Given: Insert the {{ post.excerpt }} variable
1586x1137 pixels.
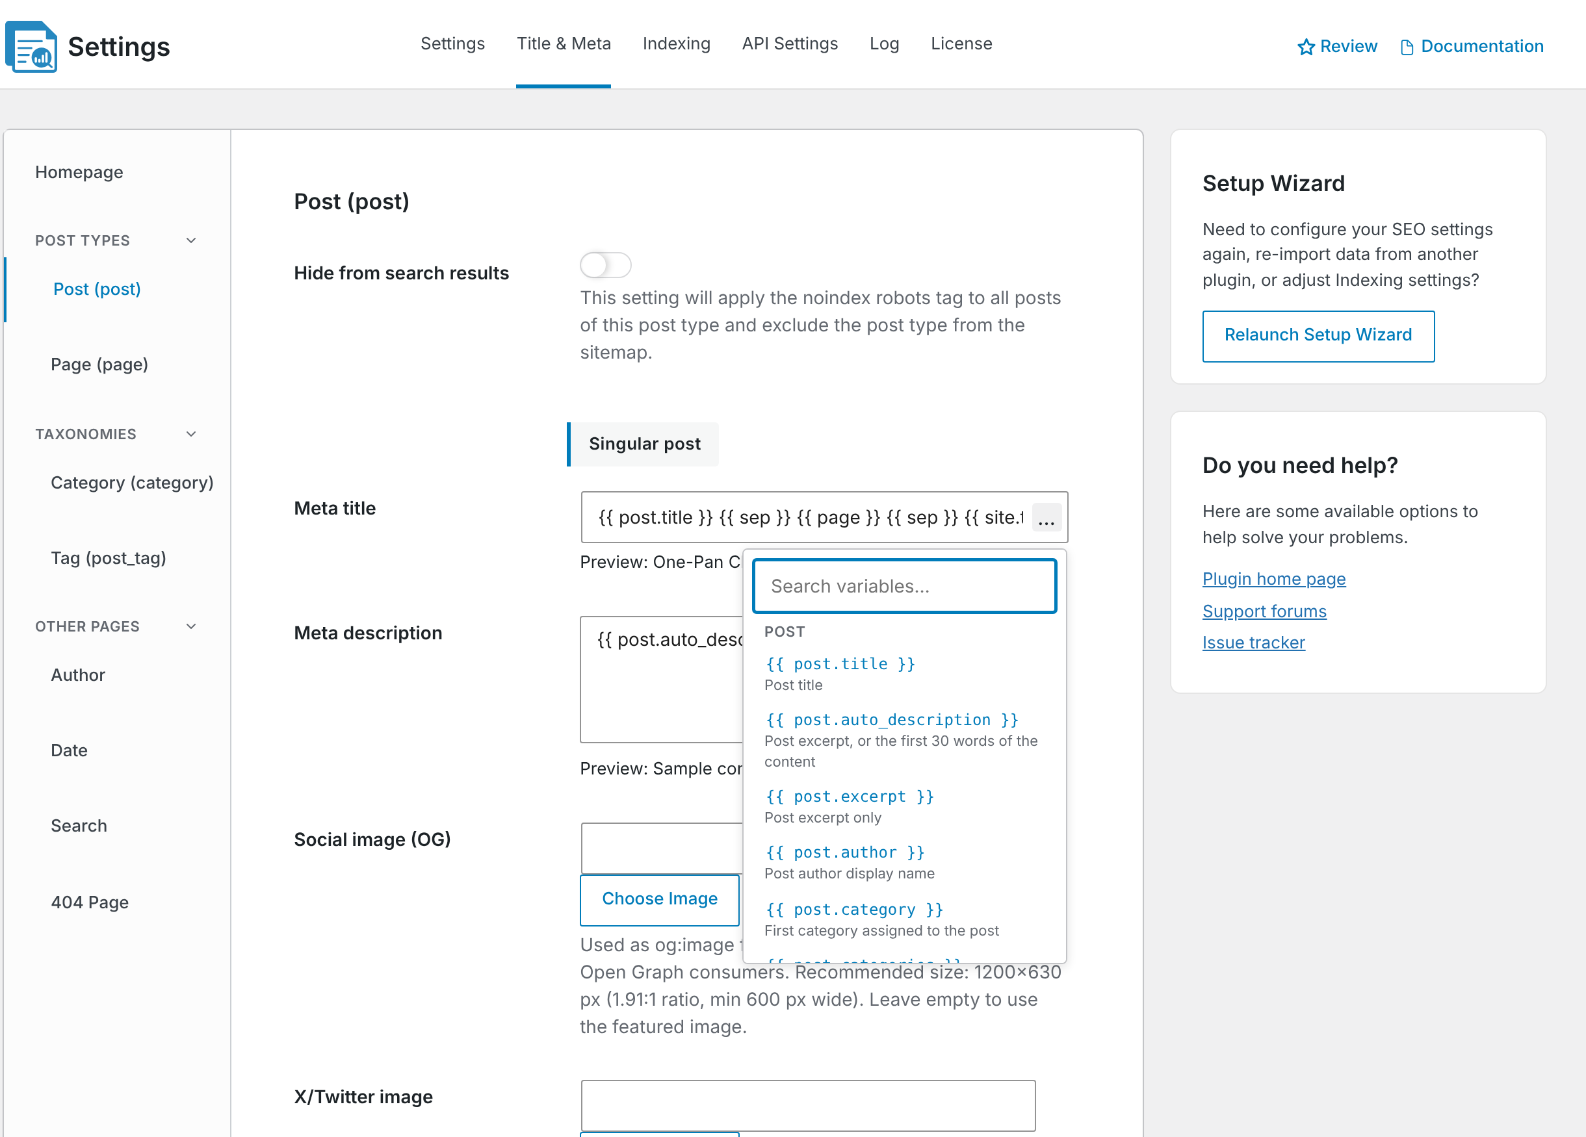Looking at the screenshot, I should pos(850,797).
